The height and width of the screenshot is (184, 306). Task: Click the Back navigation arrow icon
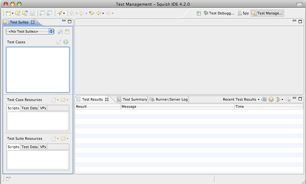click(x=99, y=13)
